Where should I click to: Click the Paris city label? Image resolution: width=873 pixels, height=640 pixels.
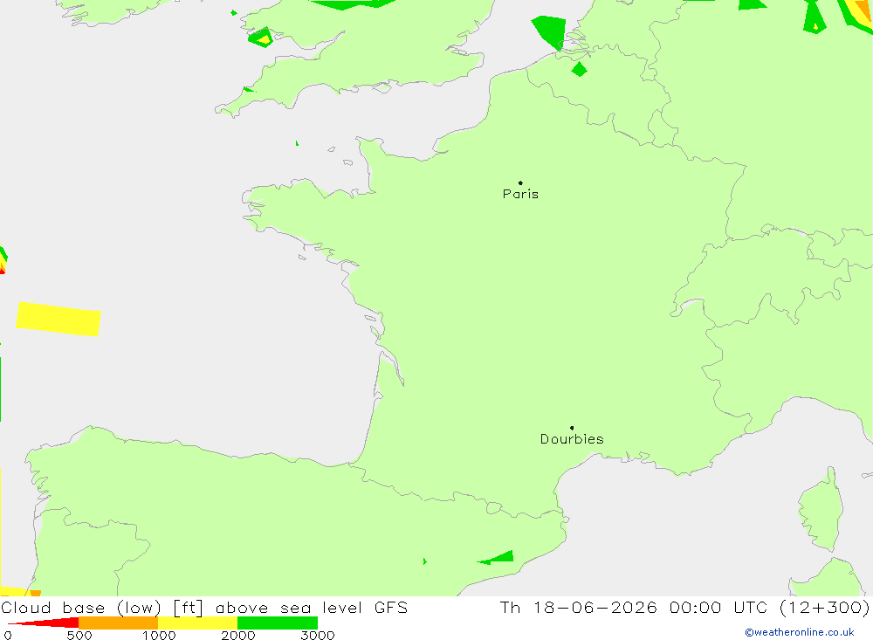click(x=520, y=194)
